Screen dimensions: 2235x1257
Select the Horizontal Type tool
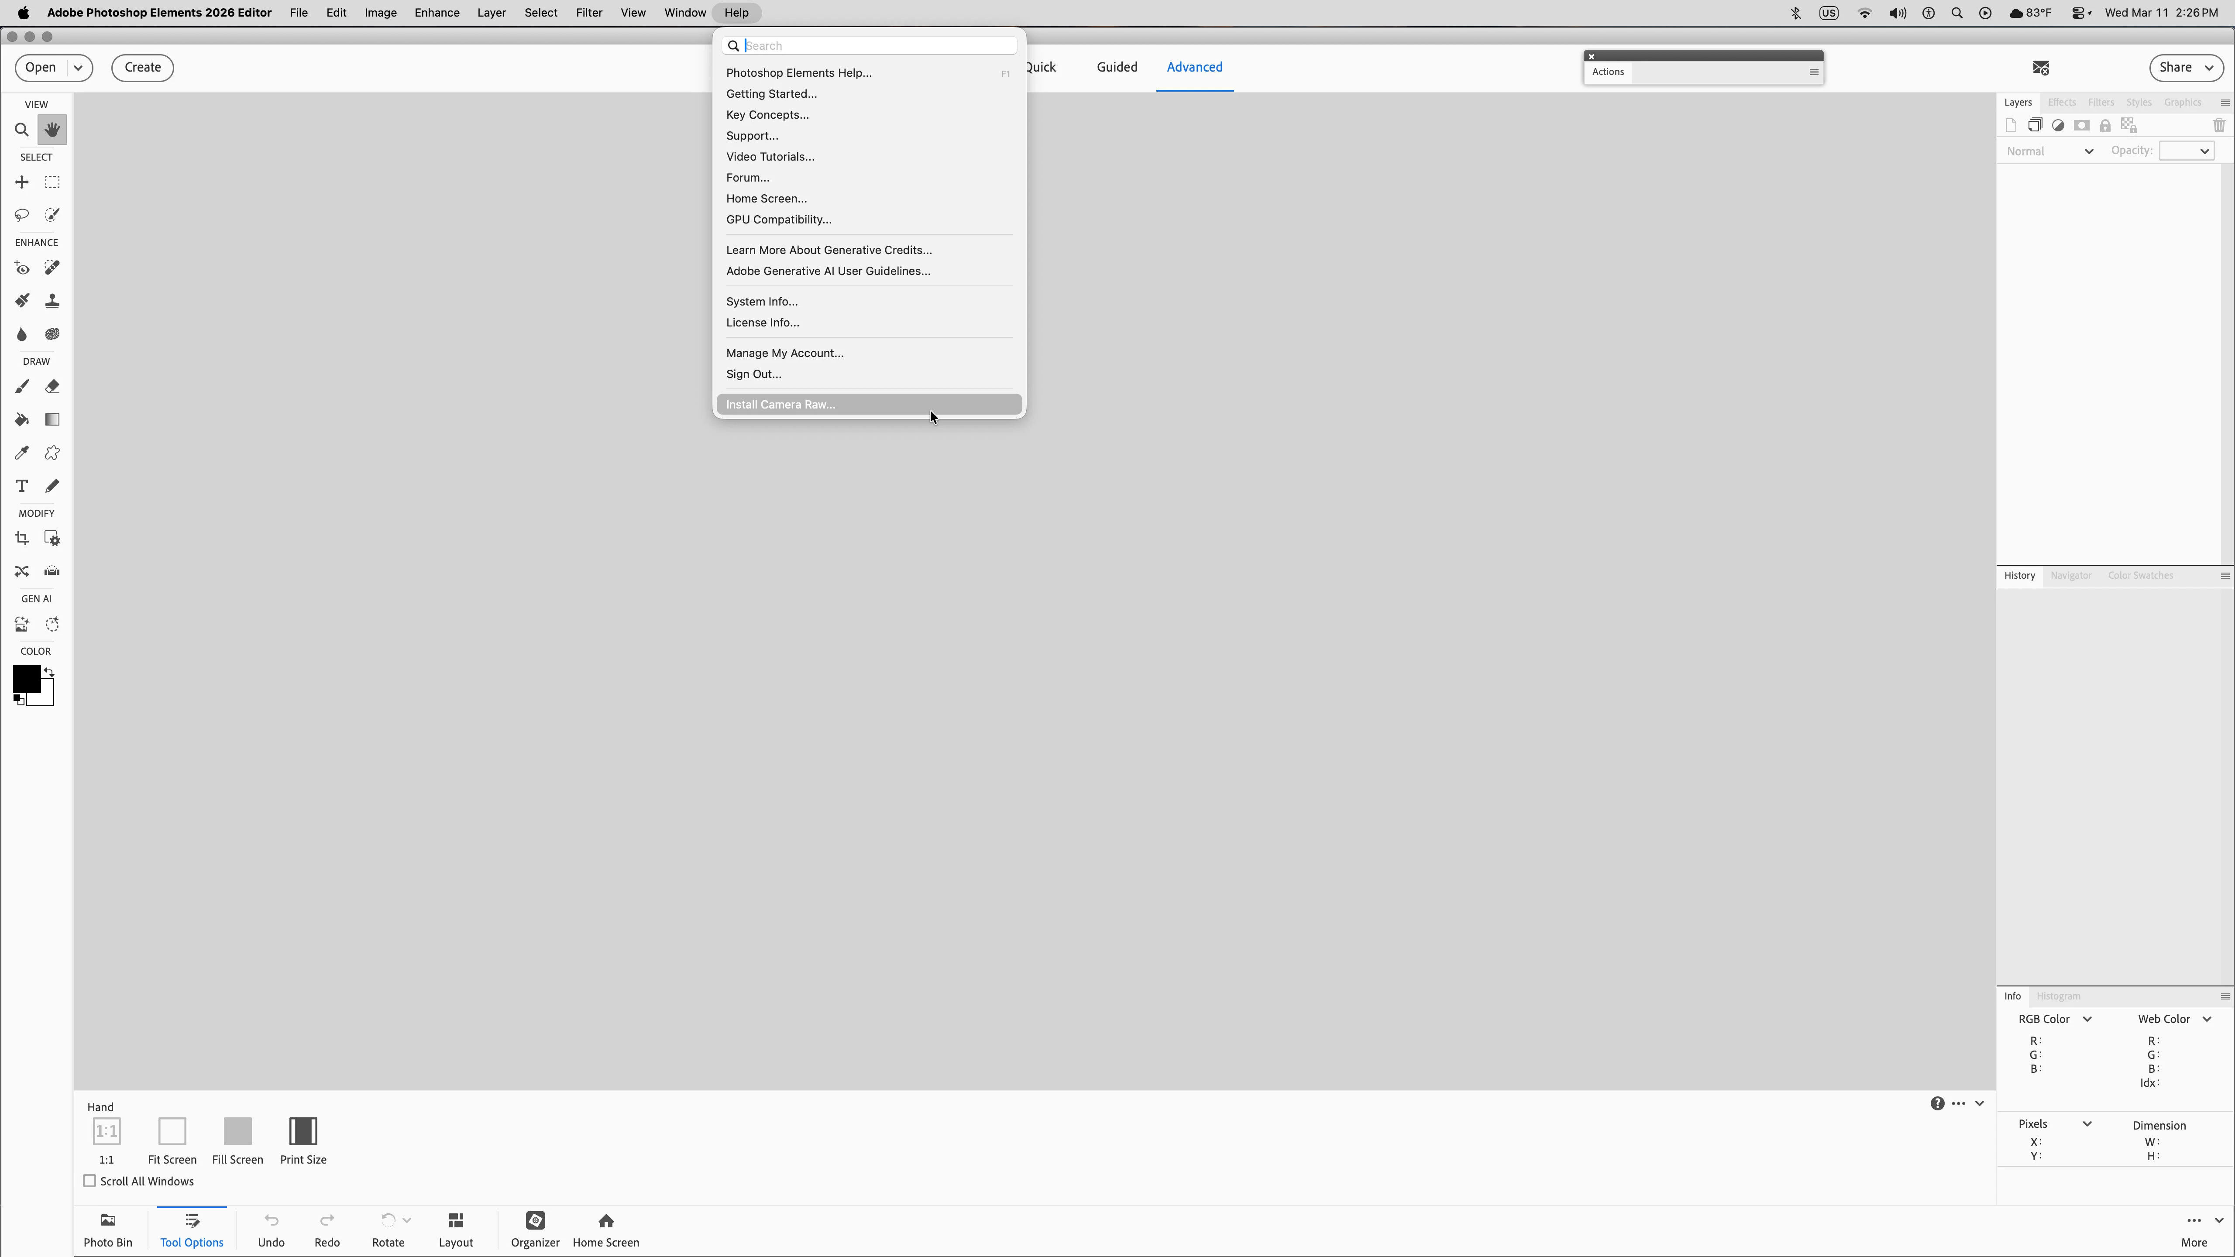pyautogui.click(x=22, y=486)
